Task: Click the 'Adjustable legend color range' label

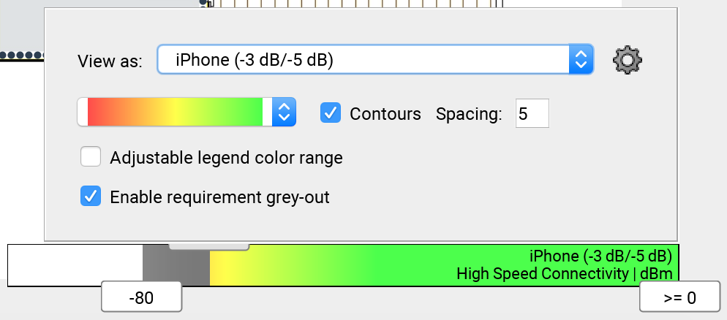Action: click(226, 158)
